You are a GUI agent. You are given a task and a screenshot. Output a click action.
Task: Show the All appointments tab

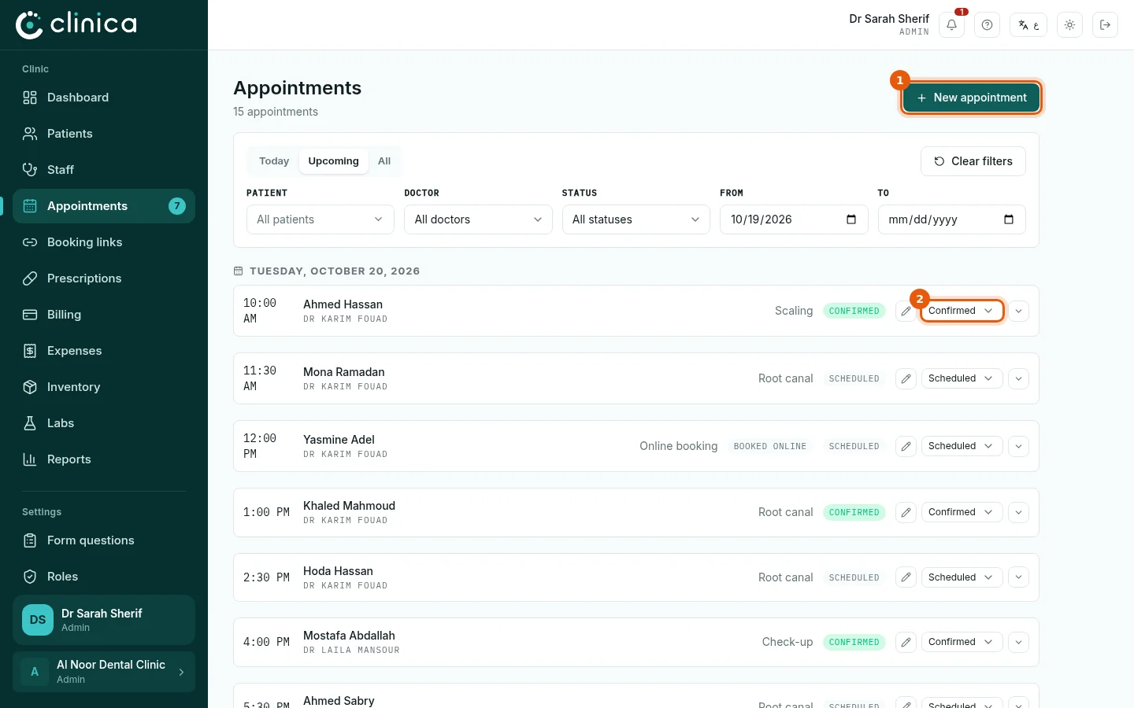coord(384,161)
